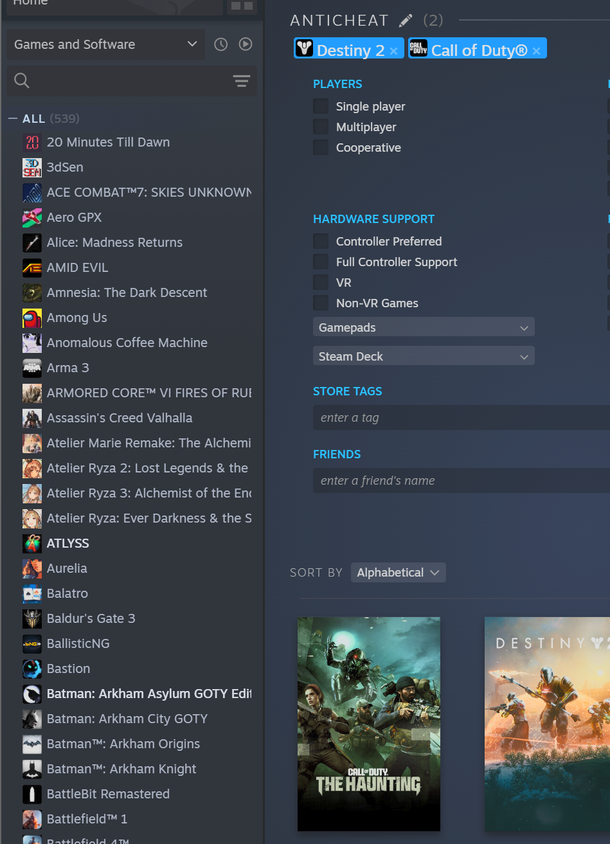Switch library view with the grid icon
This screenshot has width=610, height=844.
click(x=242, y=6)
